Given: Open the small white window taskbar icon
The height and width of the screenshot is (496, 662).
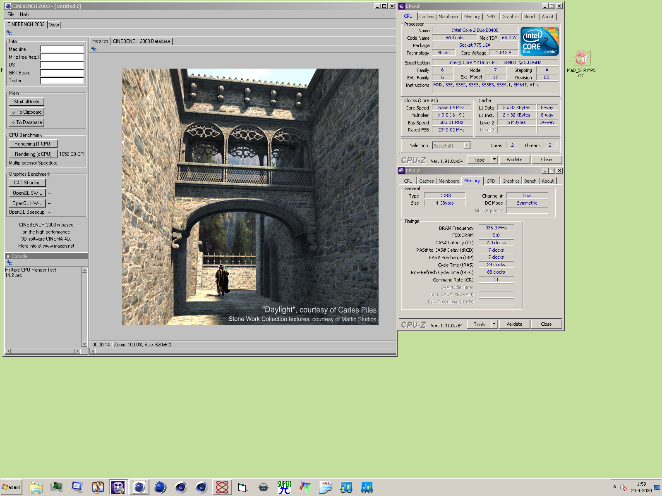Looking at the screenshot, I should (243, 487).
